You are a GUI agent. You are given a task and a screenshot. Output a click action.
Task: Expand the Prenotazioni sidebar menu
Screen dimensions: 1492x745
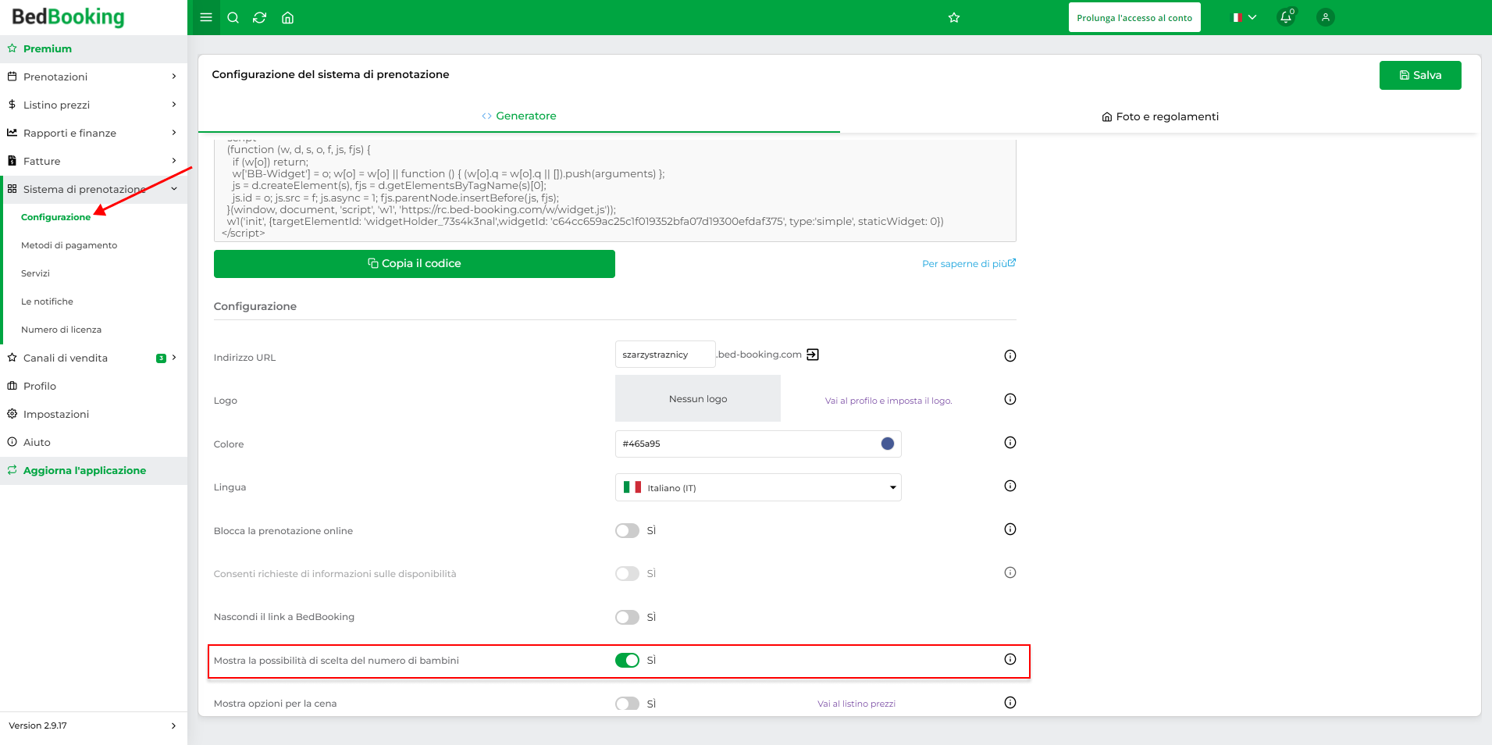coord(94,77)
